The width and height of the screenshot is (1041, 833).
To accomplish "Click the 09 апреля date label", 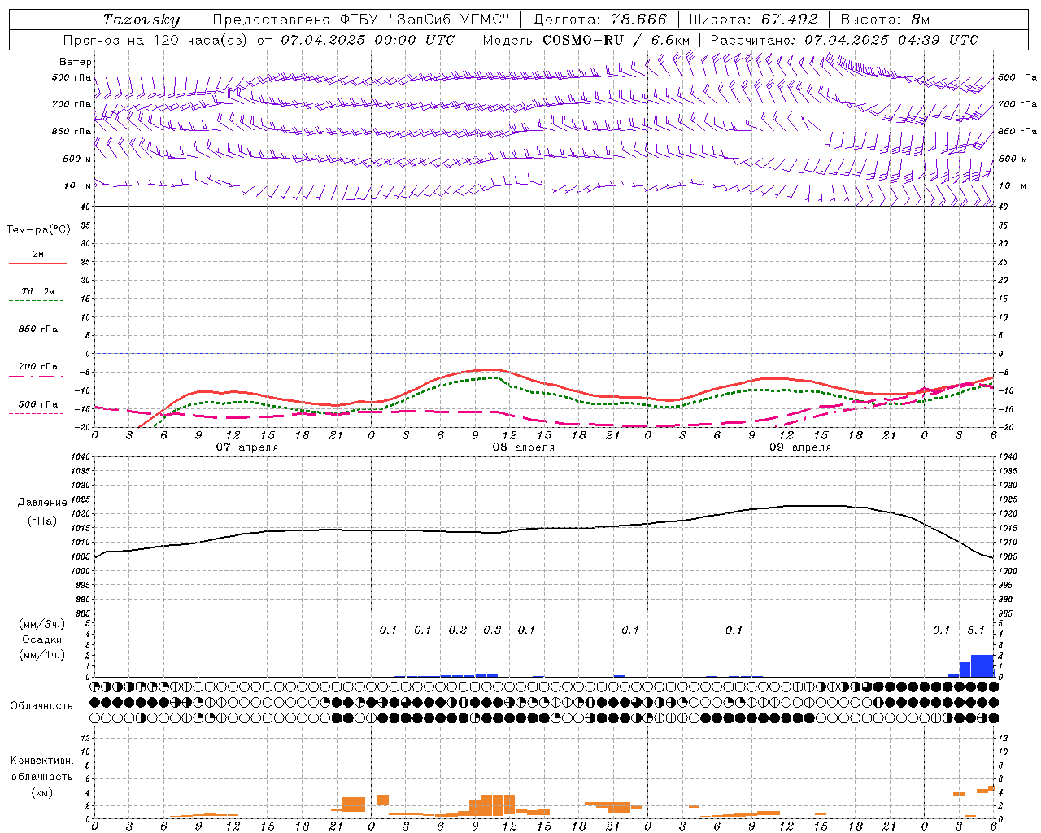I will point(799,447).
